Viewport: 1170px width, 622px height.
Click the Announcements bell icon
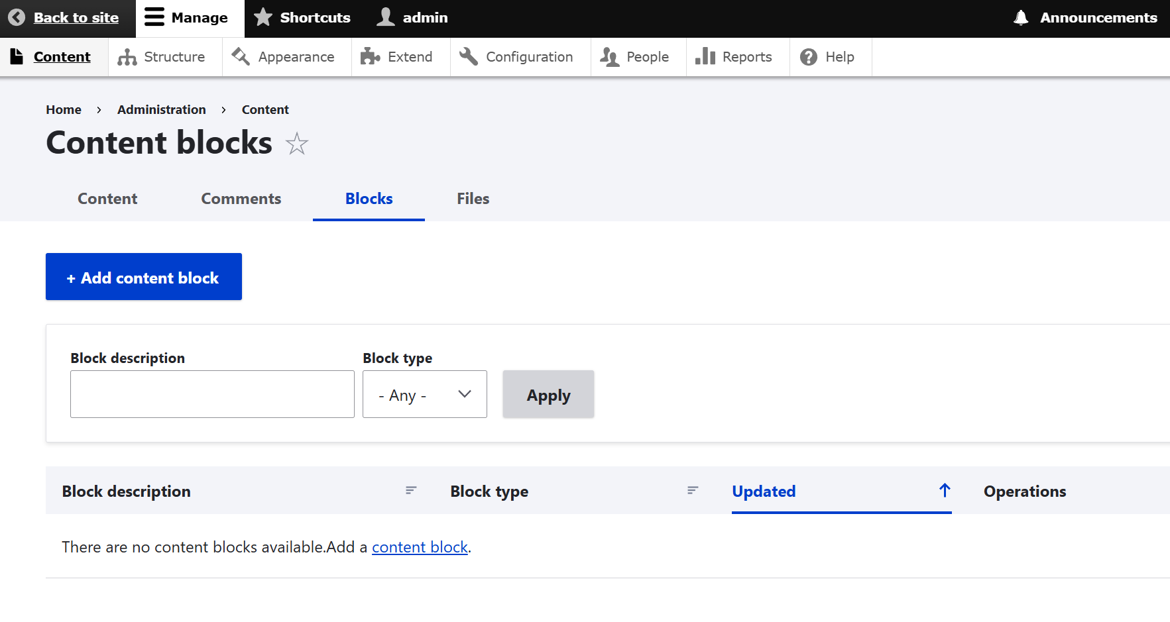pos(1021,18)
